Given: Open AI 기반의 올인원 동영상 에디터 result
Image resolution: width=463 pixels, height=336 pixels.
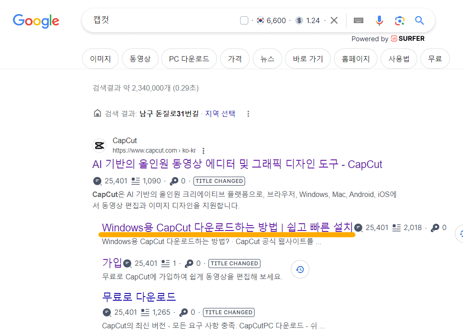Looking at the screenshot, I should click(237, 164).
